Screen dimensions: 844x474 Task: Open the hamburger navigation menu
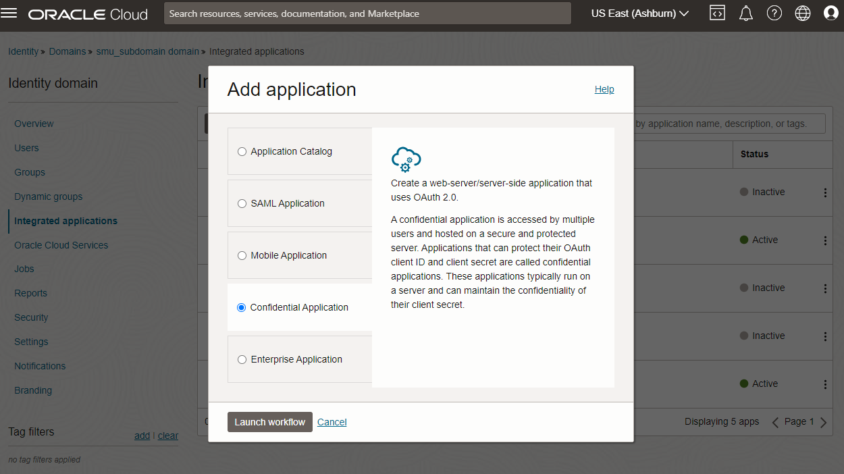coord(9,14)
